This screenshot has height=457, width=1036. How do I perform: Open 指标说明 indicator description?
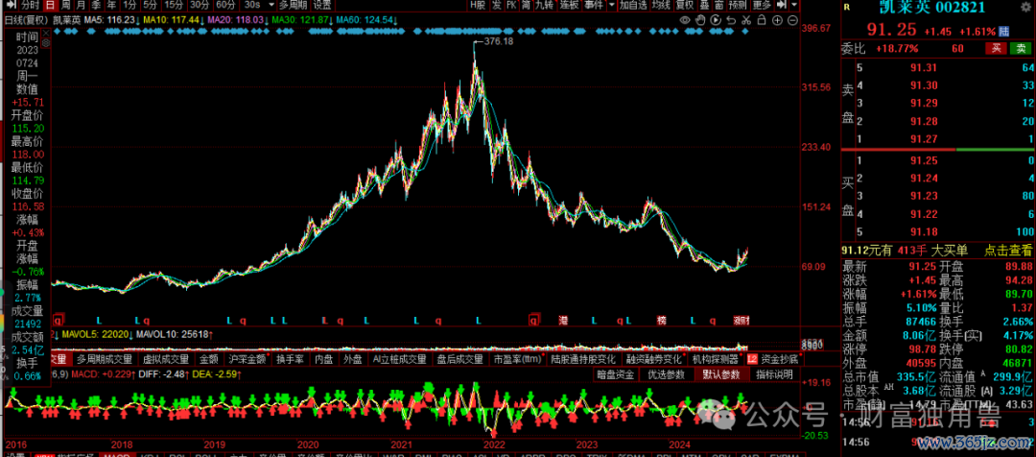click(774, 374)
